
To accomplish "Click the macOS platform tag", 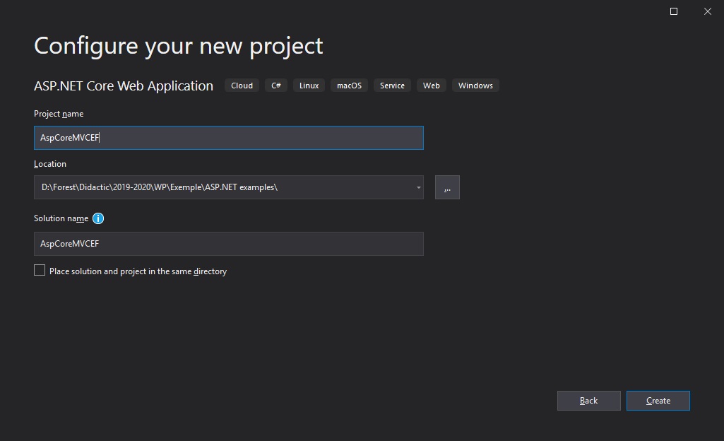I will pyautogui.click(x=349, y=86).
